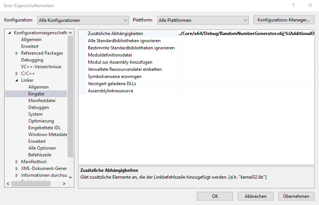Expand the XML-Dokument-Generator node
Viewport: 319px width, 205px height.
(x=17, y=168)
